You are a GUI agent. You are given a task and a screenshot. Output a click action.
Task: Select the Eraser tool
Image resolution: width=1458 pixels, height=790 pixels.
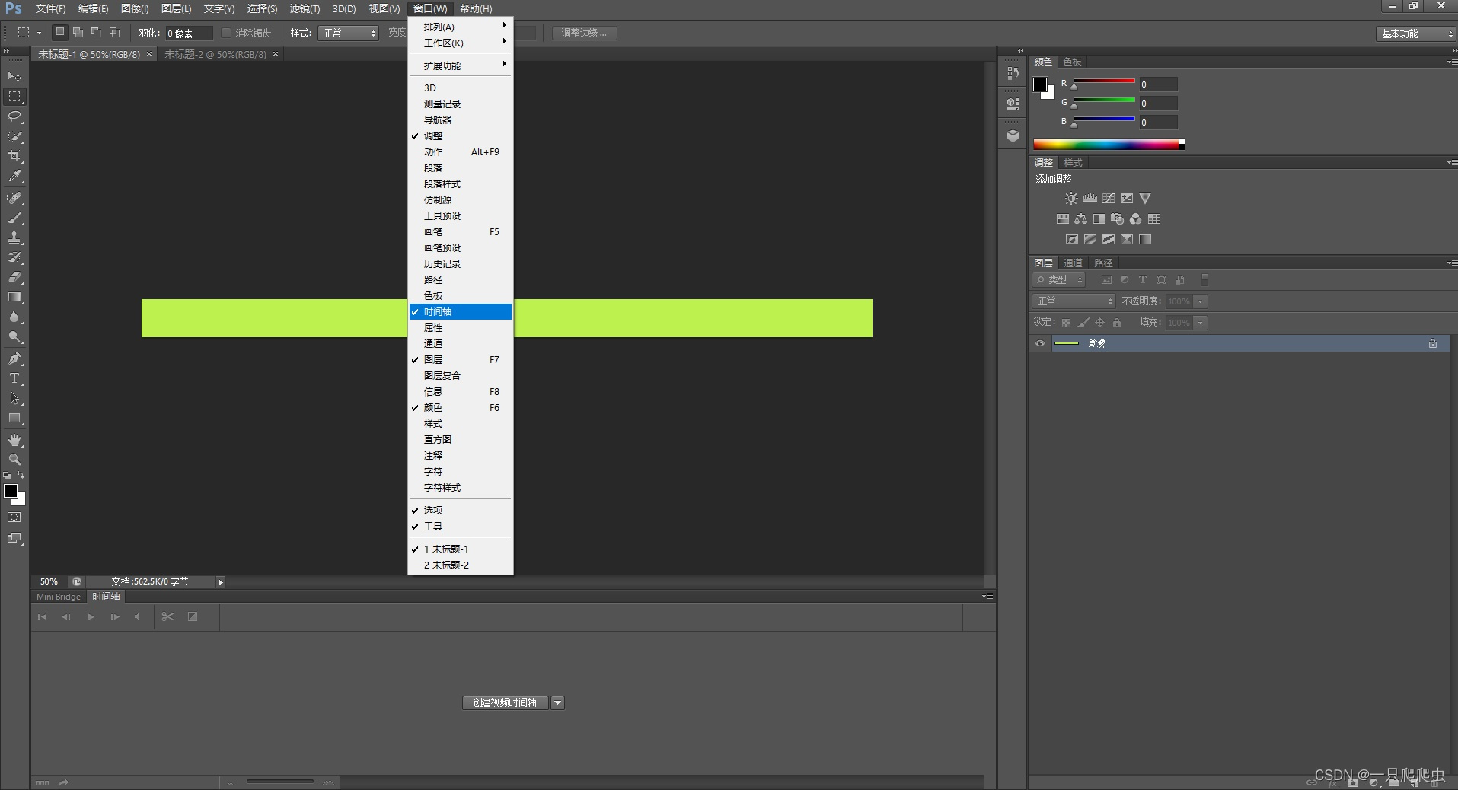[14, 277]
